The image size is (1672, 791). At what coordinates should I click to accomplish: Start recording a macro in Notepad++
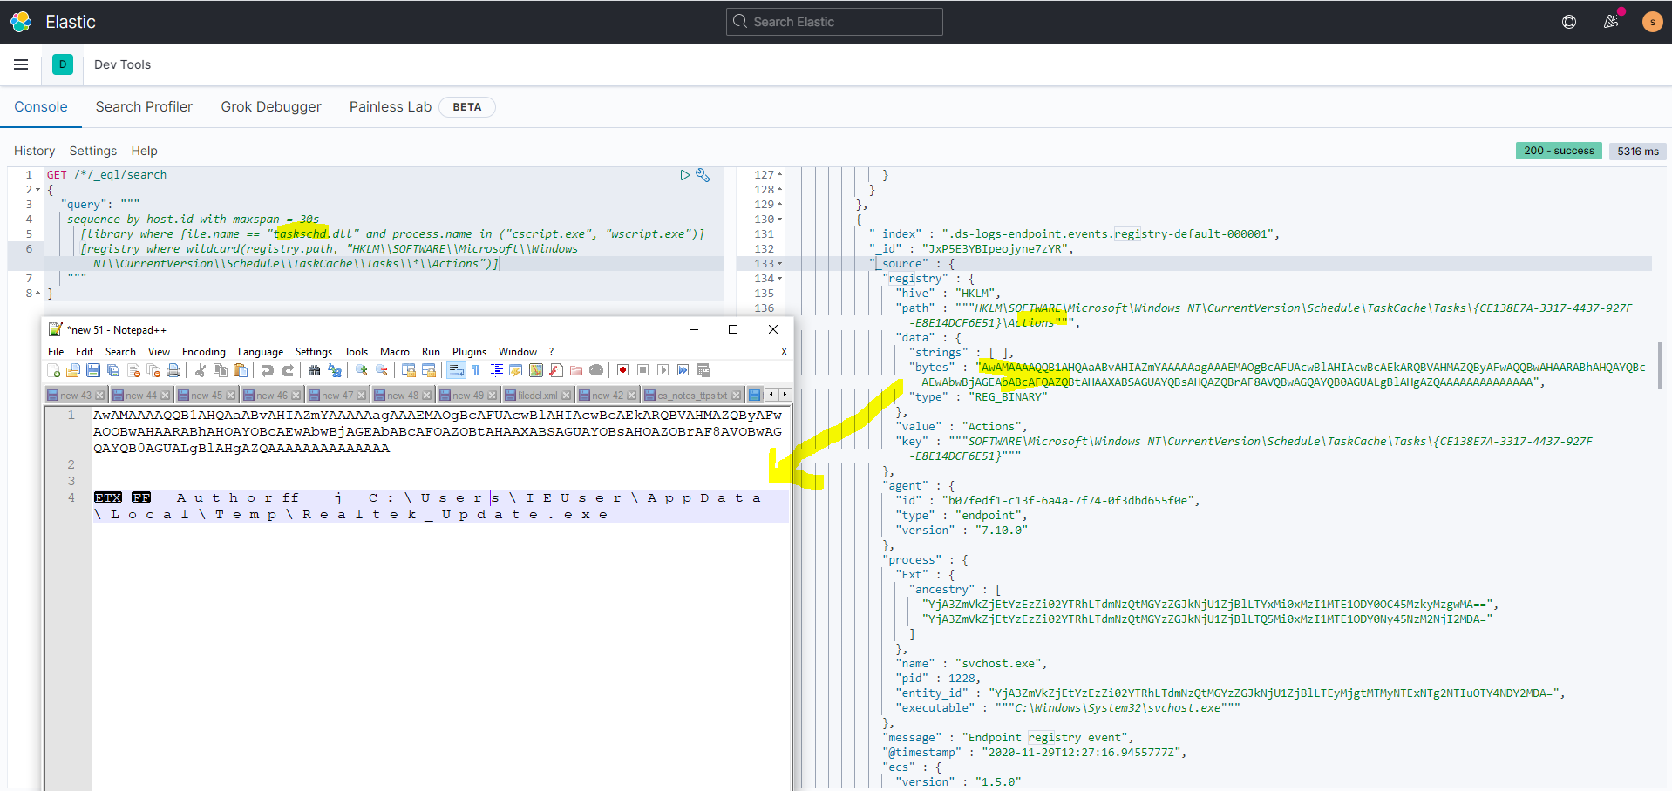point(622,370)
